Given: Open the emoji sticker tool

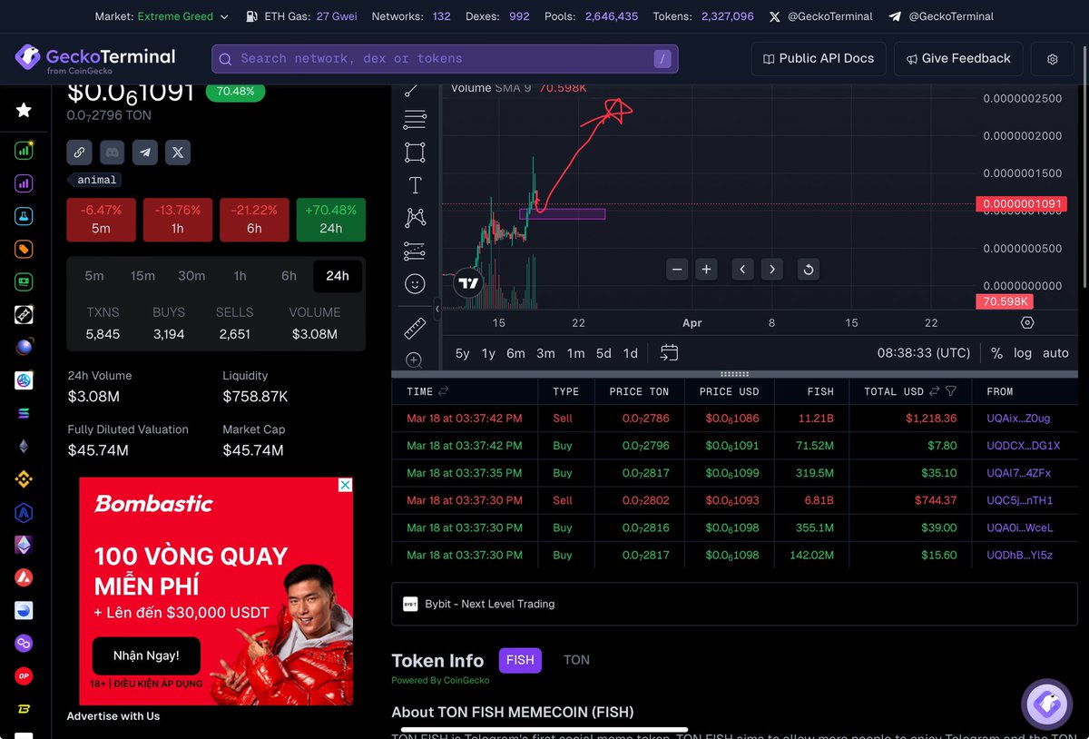Looking at the screenshot, I should [415, 284].
